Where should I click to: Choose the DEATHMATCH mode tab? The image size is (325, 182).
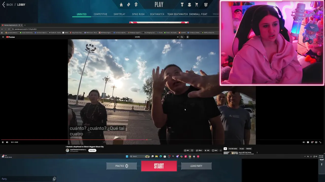pyautogui.click(x=157, y=14)
